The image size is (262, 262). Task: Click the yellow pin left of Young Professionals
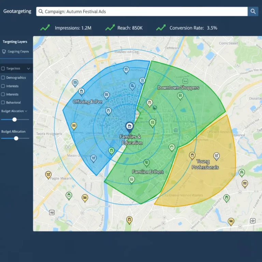pyautogui.click(x=192, y=156)
